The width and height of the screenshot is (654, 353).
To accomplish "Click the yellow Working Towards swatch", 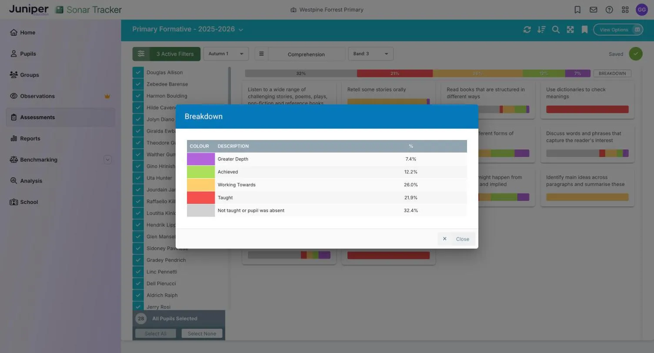I will (201, 185).
